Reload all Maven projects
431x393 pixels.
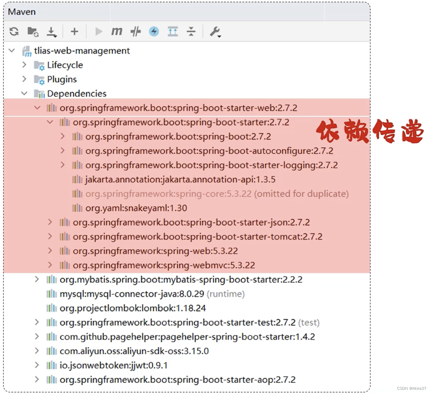coord(14,31)
